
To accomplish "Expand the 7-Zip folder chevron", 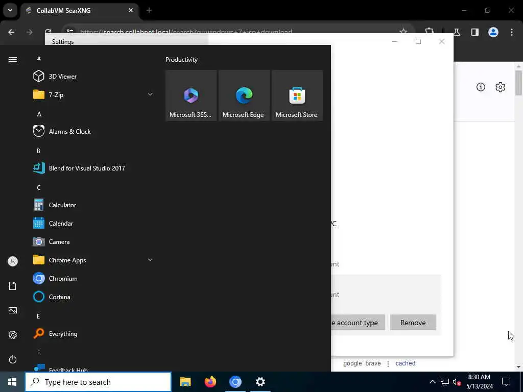I will coord(150,94).
